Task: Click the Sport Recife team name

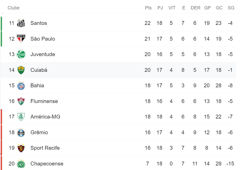Action: tap(45, 148)
